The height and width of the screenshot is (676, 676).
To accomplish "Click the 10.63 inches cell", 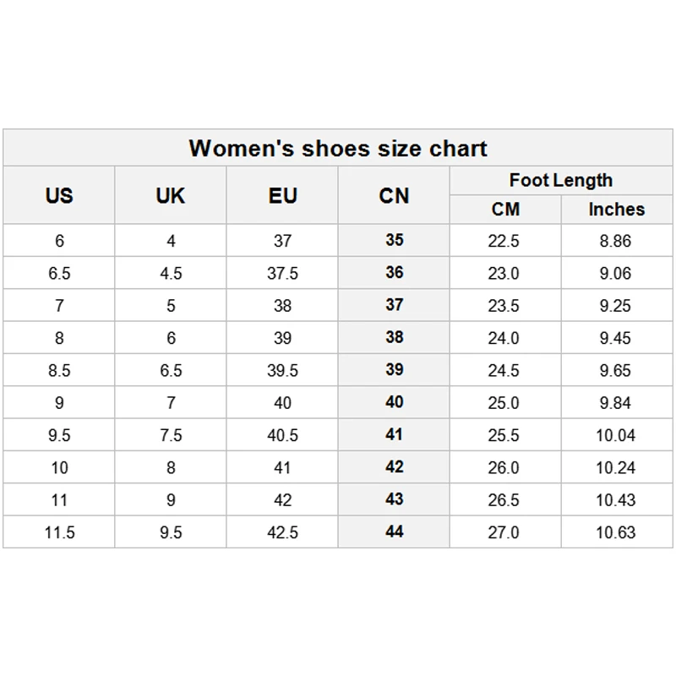I will [x=615, y=533].
